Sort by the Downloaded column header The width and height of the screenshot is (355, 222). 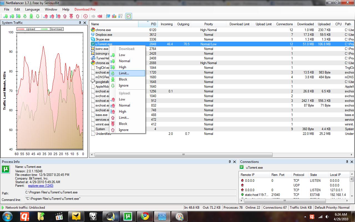click(305, 24)
